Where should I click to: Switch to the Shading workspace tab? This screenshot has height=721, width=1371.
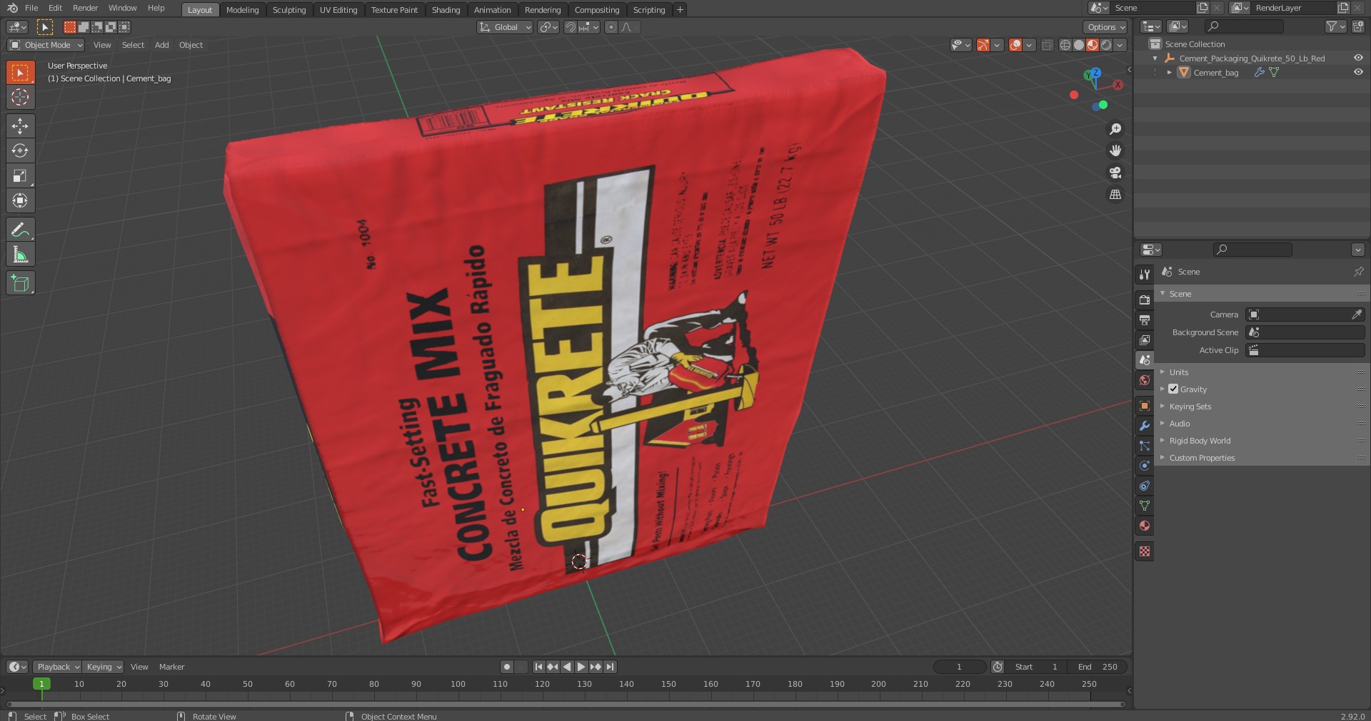(446, 10)
